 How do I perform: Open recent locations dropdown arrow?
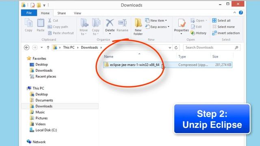[x=41, y=47]
